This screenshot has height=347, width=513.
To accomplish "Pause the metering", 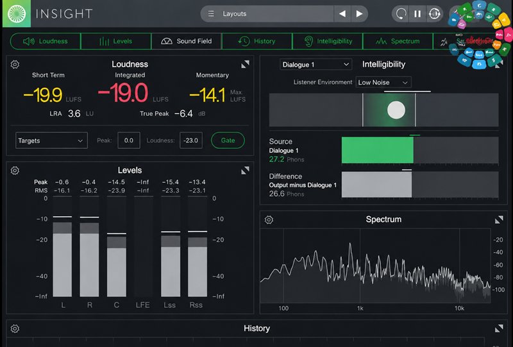I will (x=417, y=13).
